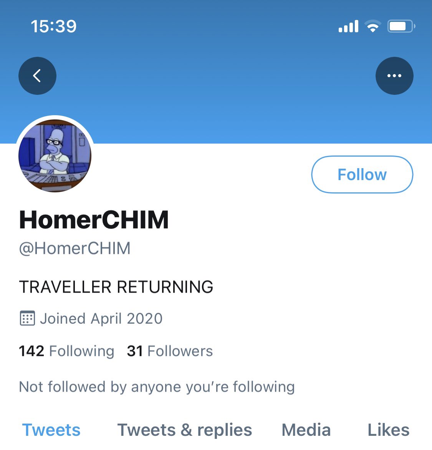Select the Tweets tab

(51, 430)
